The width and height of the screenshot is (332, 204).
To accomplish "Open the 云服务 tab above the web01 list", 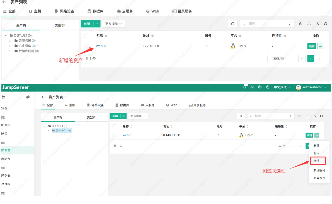I will point(148,105).
